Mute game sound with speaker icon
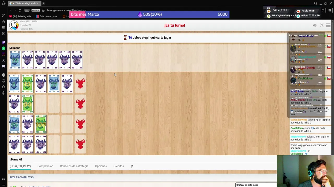Viewport: 334px width, 187px height. [315, 25]
